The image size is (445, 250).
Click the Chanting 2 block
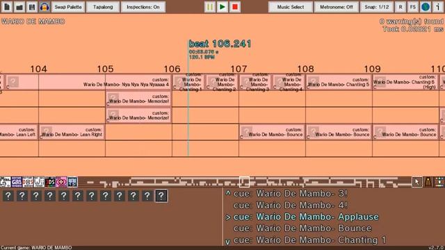pyautogui.click(x=222, y=82)
